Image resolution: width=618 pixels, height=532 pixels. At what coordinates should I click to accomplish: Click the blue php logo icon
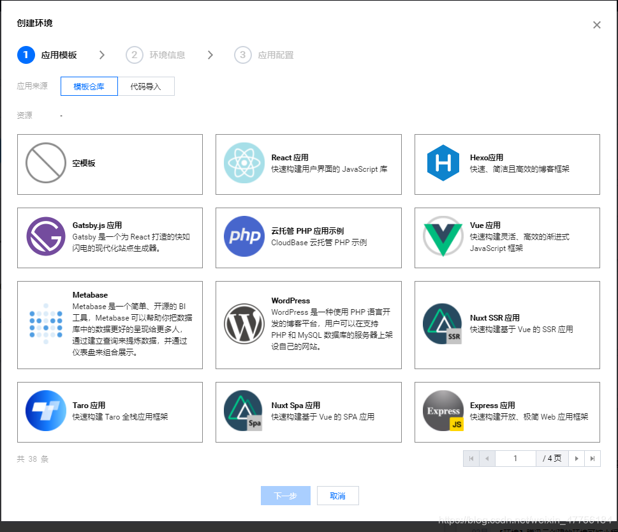[244, 236]
